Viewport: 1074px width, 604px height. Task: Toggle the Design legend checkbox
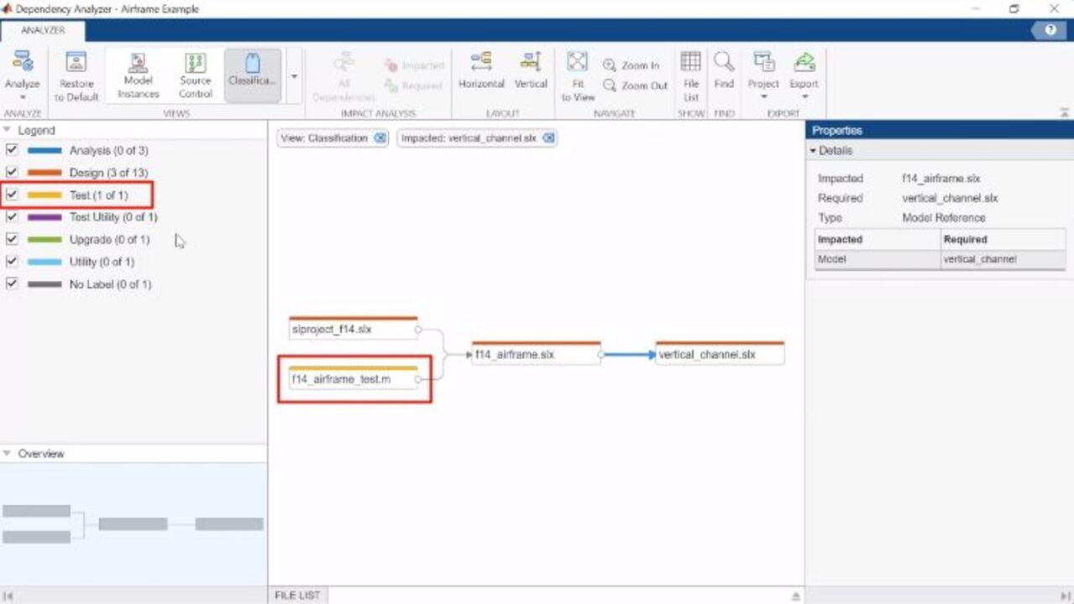pos(12,173)
